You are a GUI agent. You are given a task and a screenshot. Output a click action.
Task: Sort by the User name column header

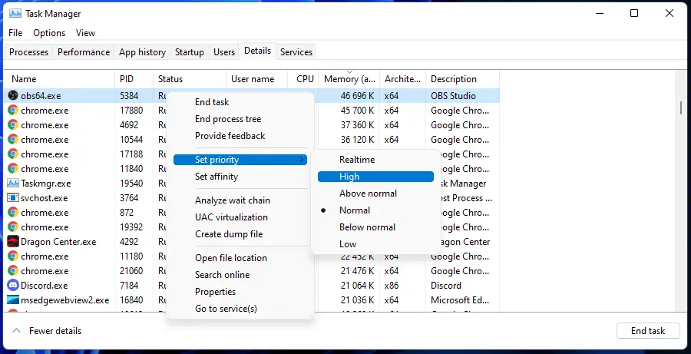257,79
